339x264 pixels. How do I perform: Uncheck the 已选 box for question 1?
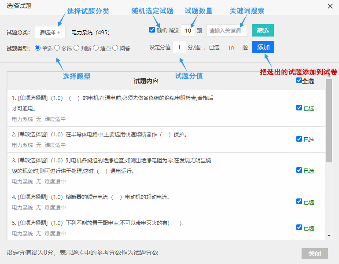(x=299, y=108)
